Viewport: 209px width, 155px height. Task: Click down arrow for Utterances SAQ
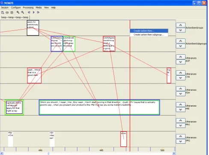pyautogui.click(x=180, y=141)
